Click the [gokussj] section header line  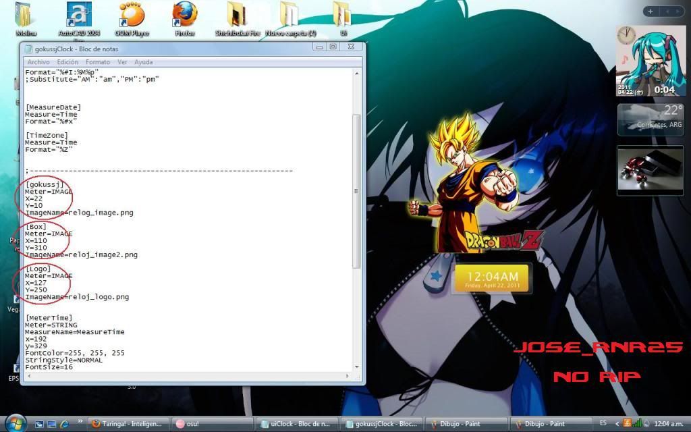(x=45, y=185)
